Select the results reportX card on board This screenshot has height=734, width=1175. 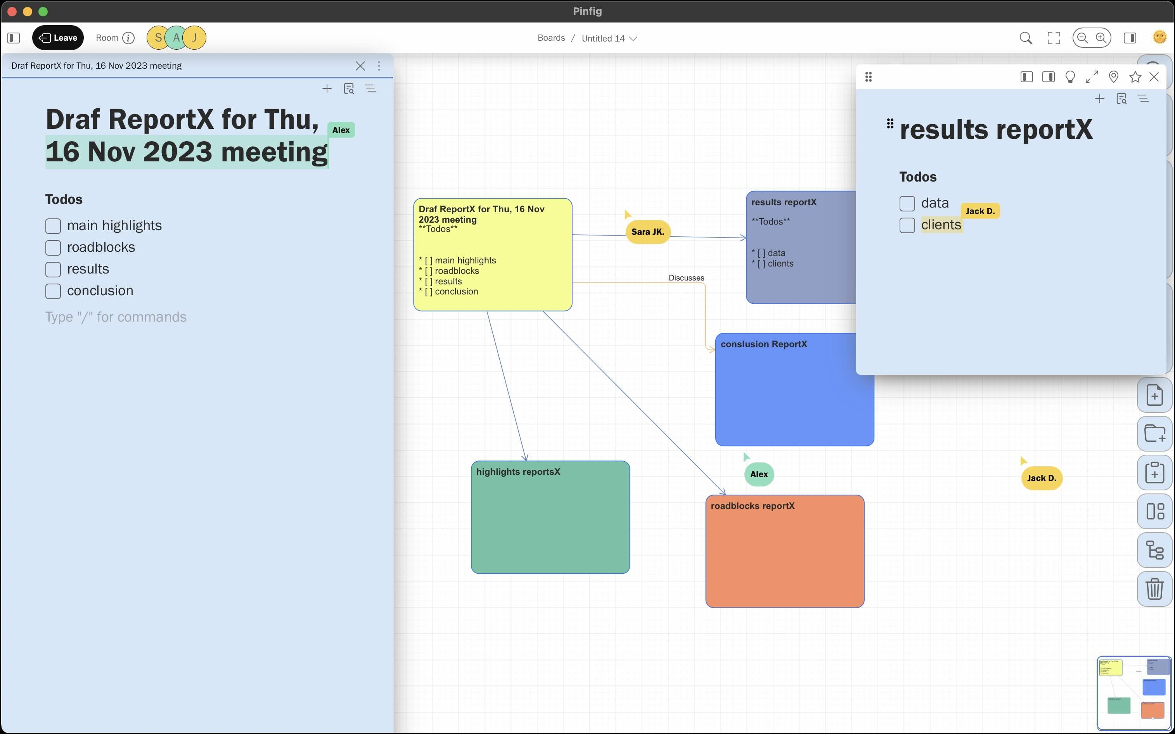coord(801,248)
